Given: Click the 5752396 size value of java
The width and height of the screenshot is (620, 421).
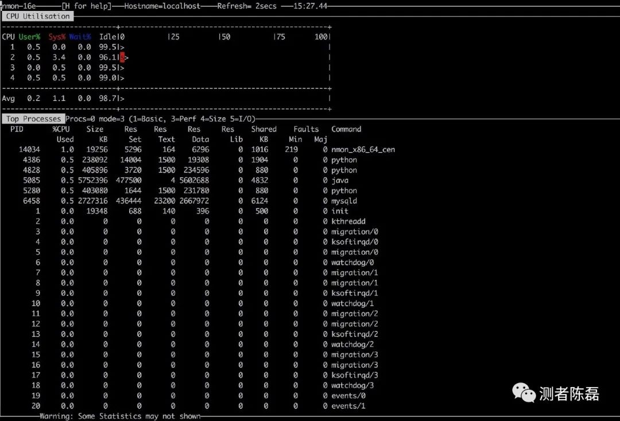Looking at the screenshot, I should click(92, 181).
